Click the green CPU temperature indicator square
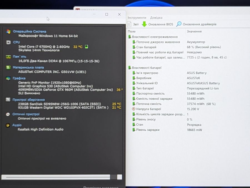The height and width of the screenshot is (188, 250). 86,47
